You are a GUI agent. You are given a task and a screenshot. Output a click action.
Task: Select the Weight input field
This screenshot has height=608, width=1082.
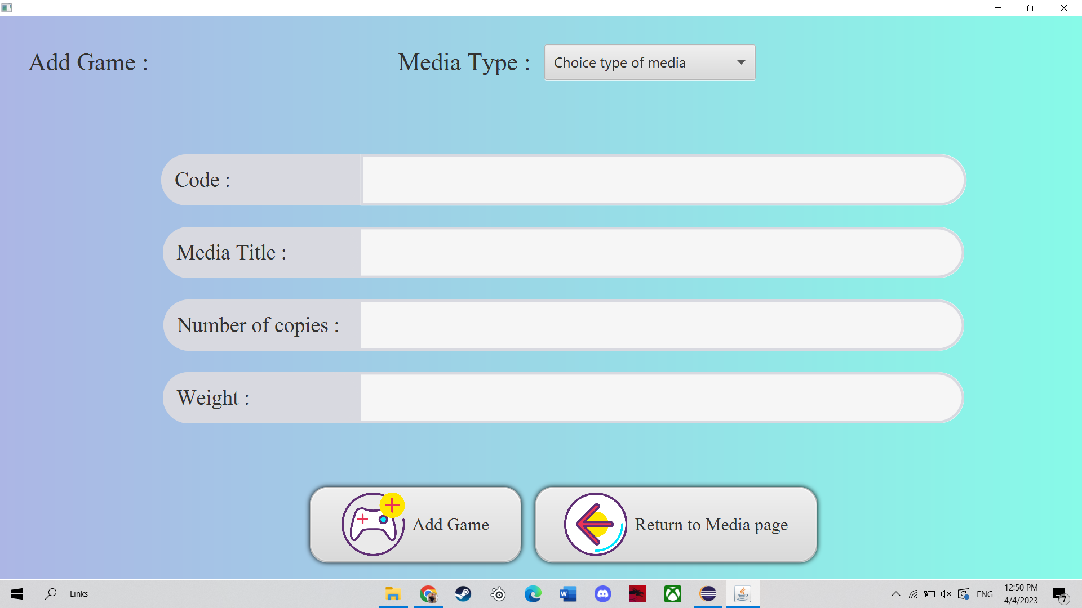(x=660, y=398)
